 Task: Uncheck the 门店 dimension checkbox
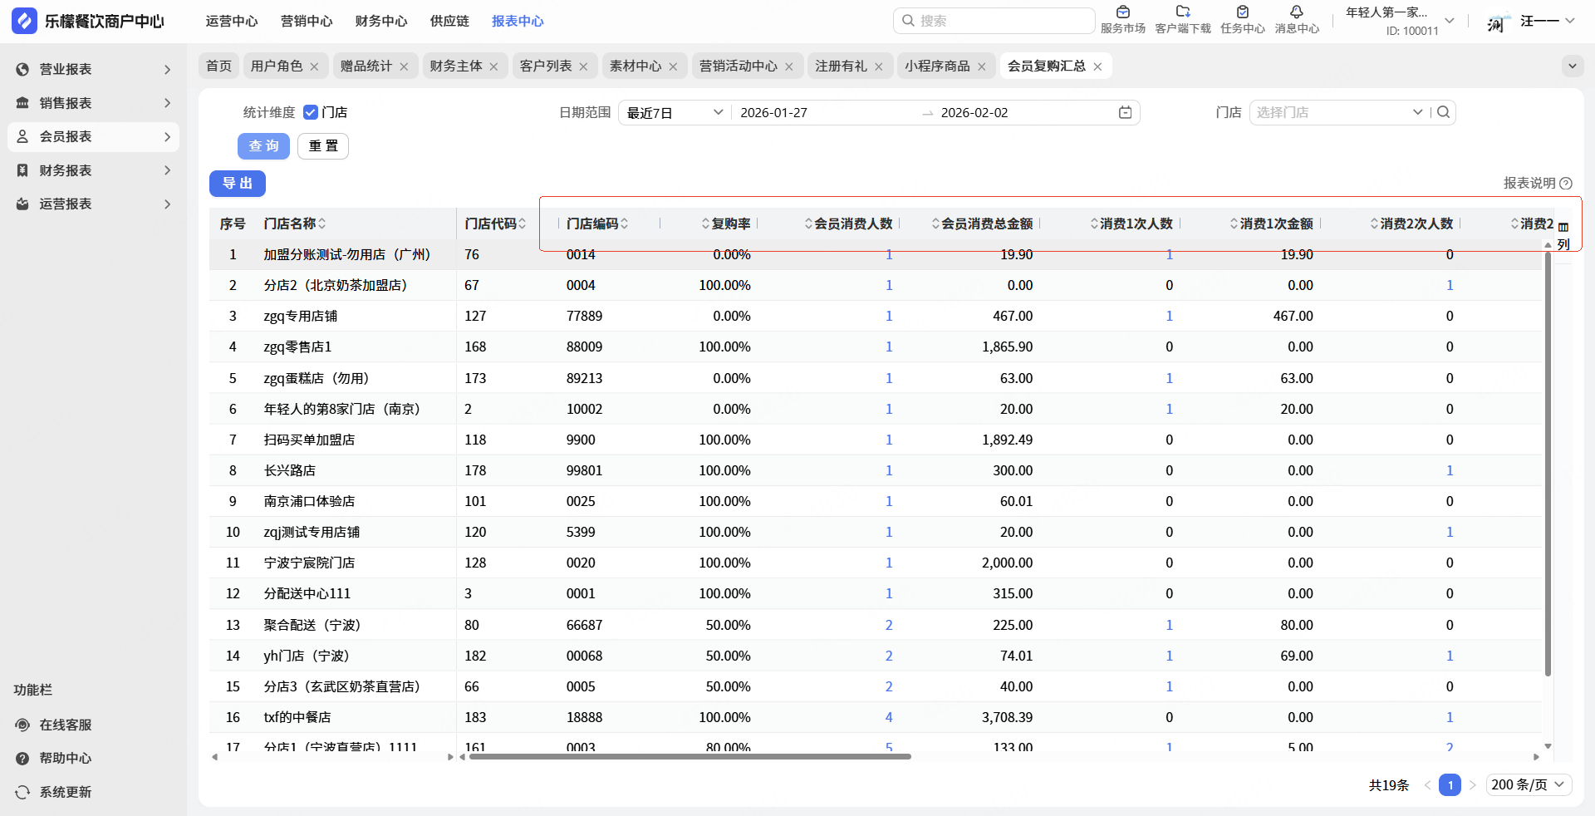point(311,112)
